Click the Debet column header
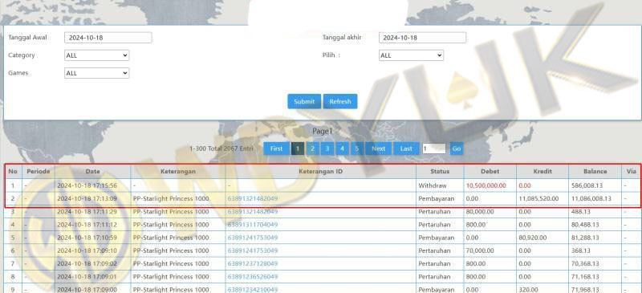The image size is (642, 293). pyautogui.click(x=490, y=172)
